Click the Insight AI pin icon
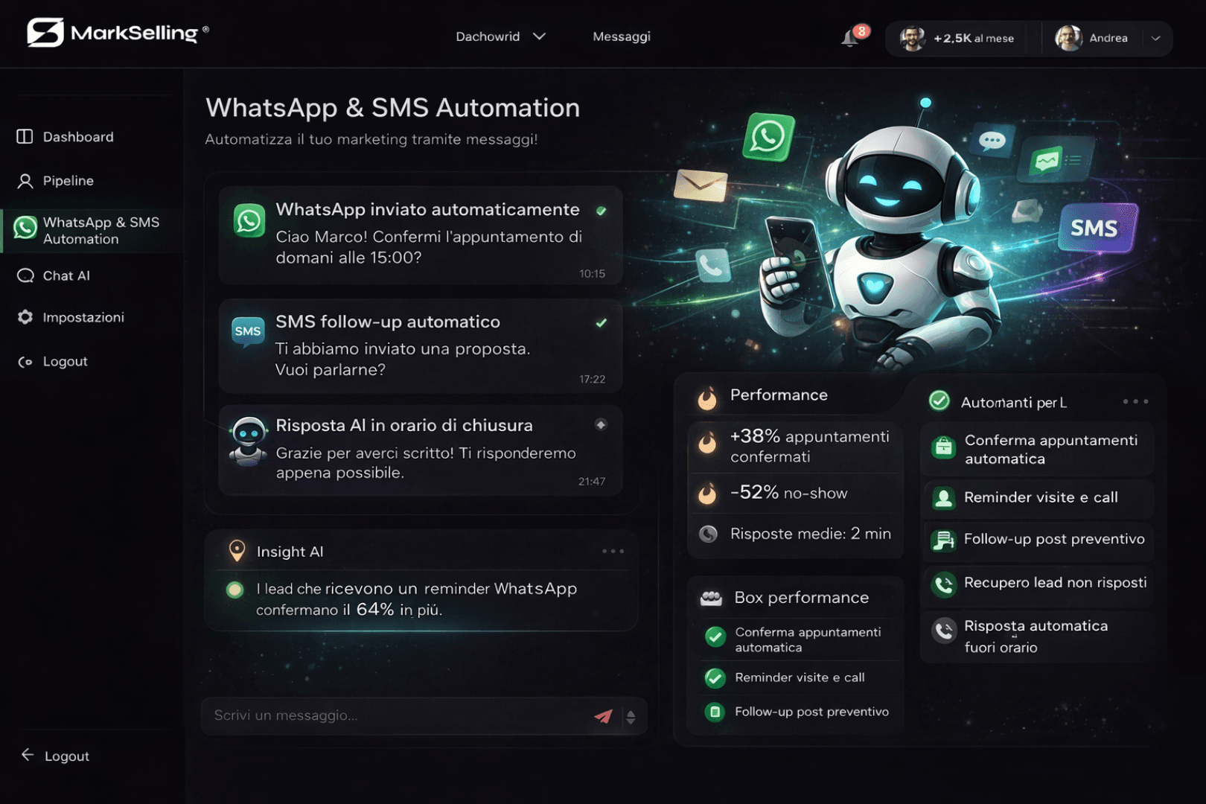 click(237, 551)
